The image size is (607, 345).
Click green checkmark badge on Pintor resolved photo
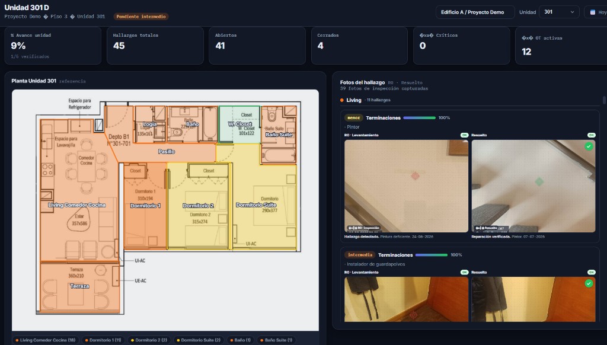click(589, 146)
